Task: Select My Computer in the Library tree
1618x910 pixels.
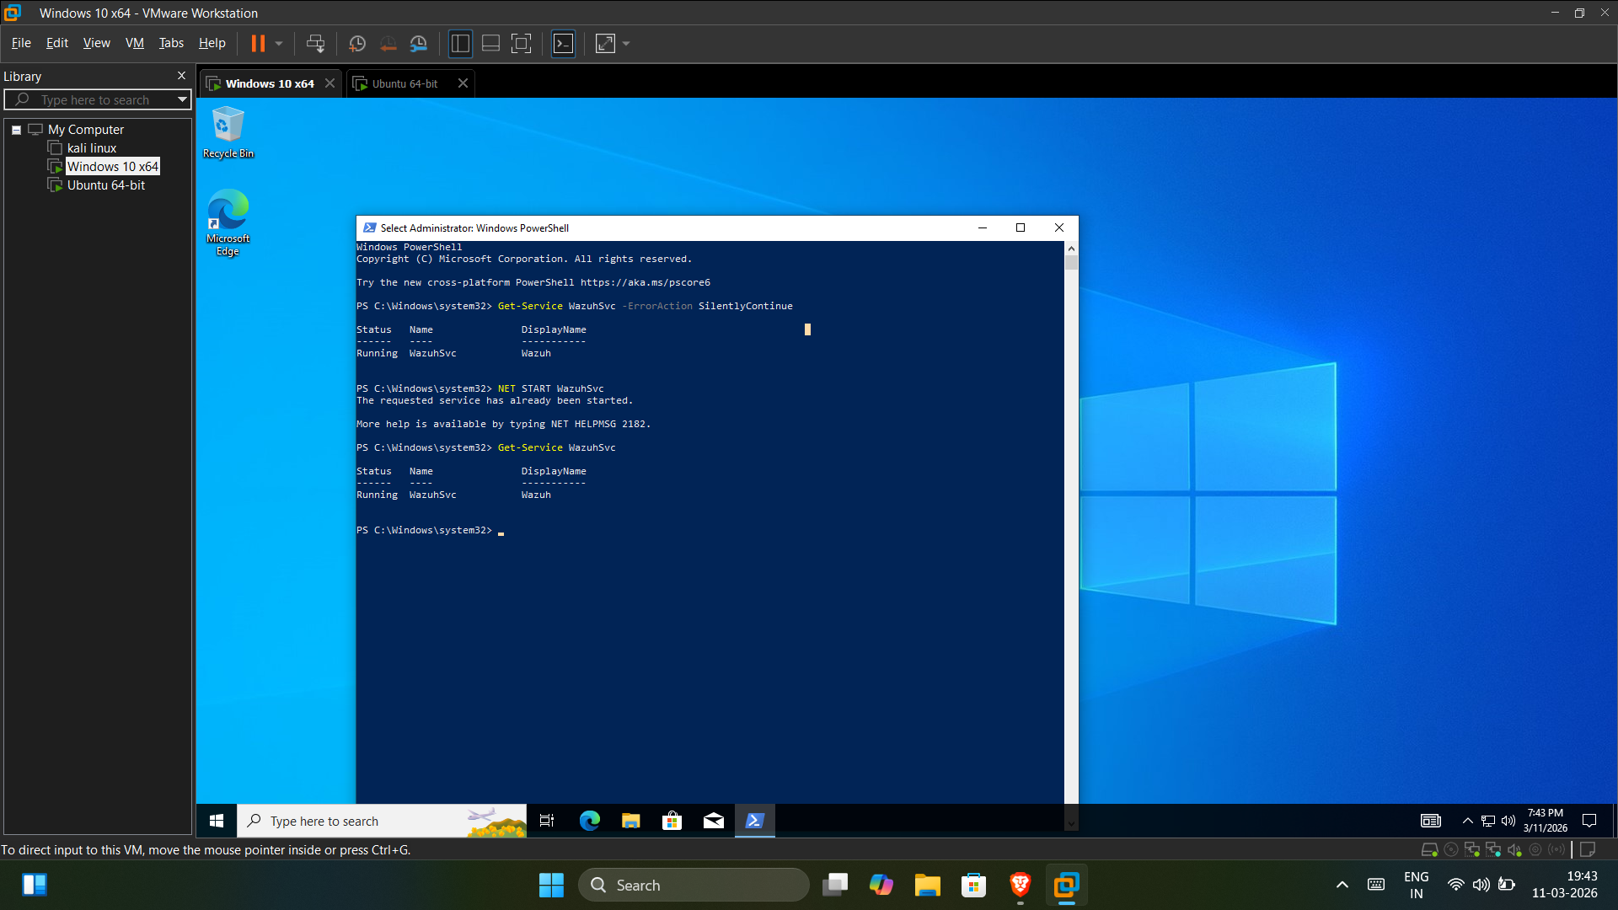Action: click(x=85, y=130)
